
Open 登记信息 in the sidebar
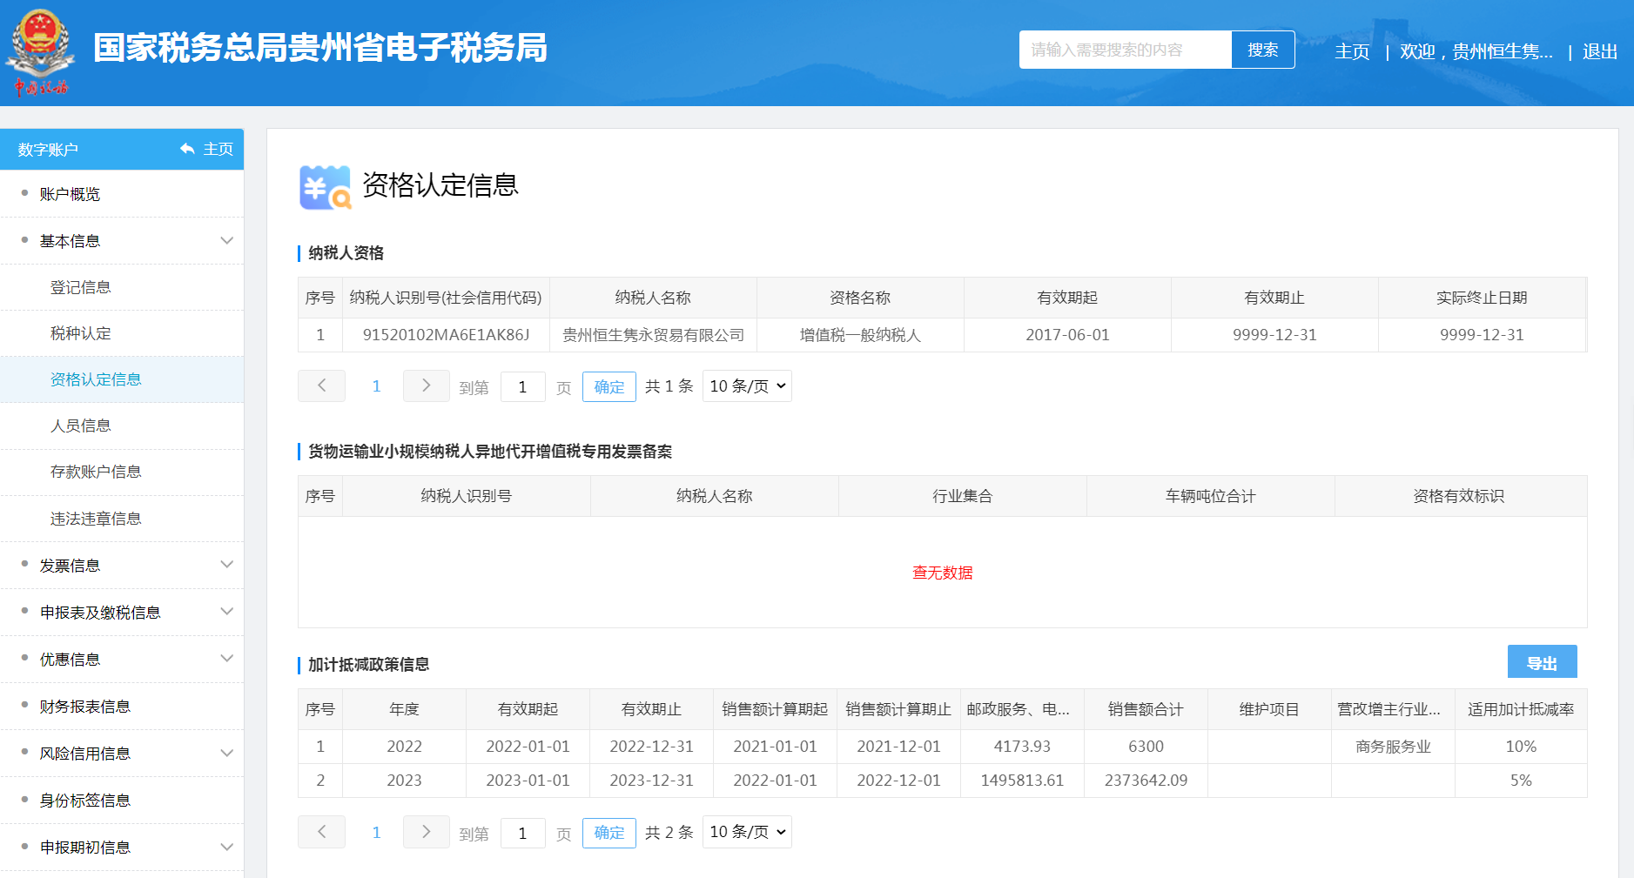pos(81,287)
